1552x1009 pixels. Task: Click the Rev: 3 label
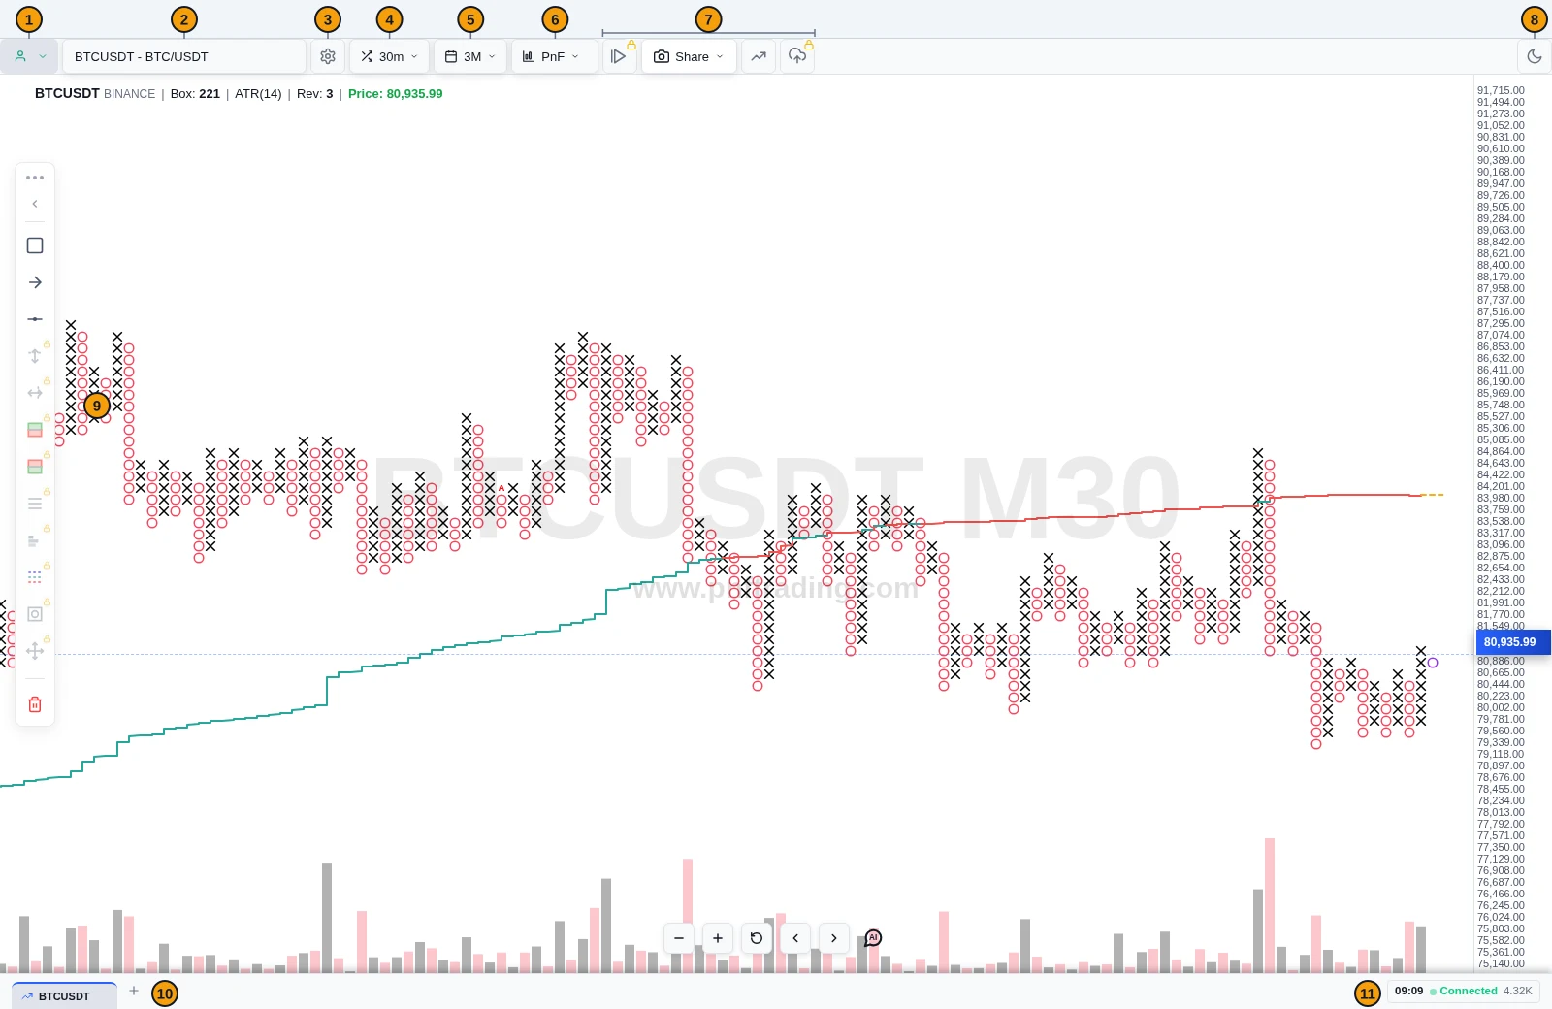point(315,94)
